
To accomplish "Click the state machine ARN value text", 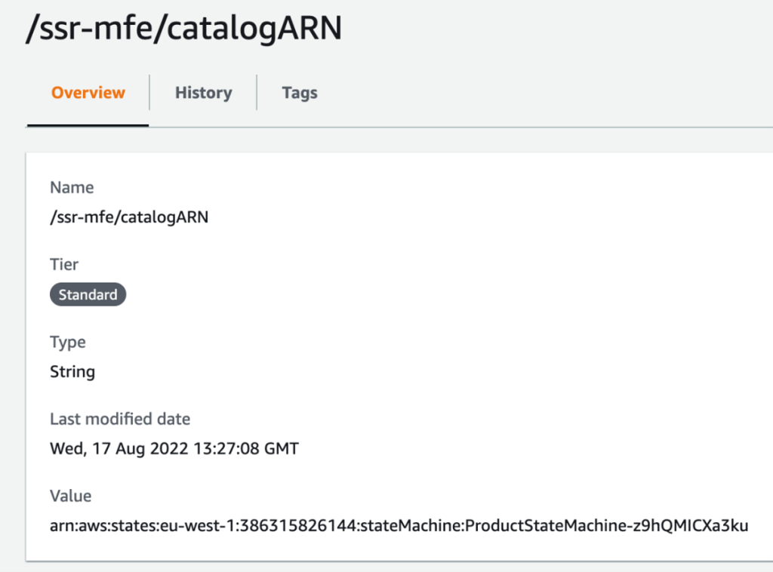I will click(x=398, y=526).
